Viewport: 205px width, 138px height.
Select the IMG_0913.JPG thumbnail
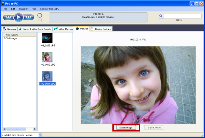coord(47,57)
